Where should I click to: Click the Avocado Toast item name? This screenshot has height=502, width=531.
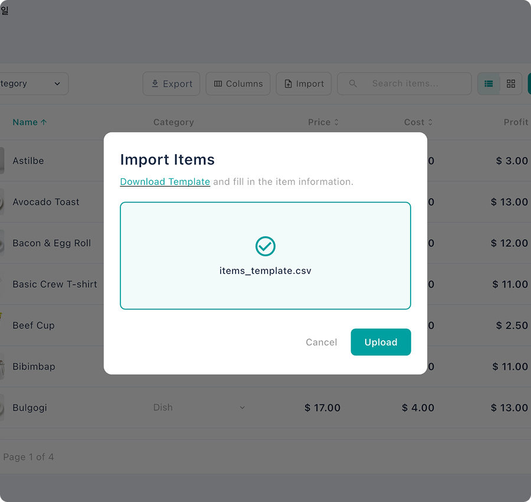[x=45, y=202]
